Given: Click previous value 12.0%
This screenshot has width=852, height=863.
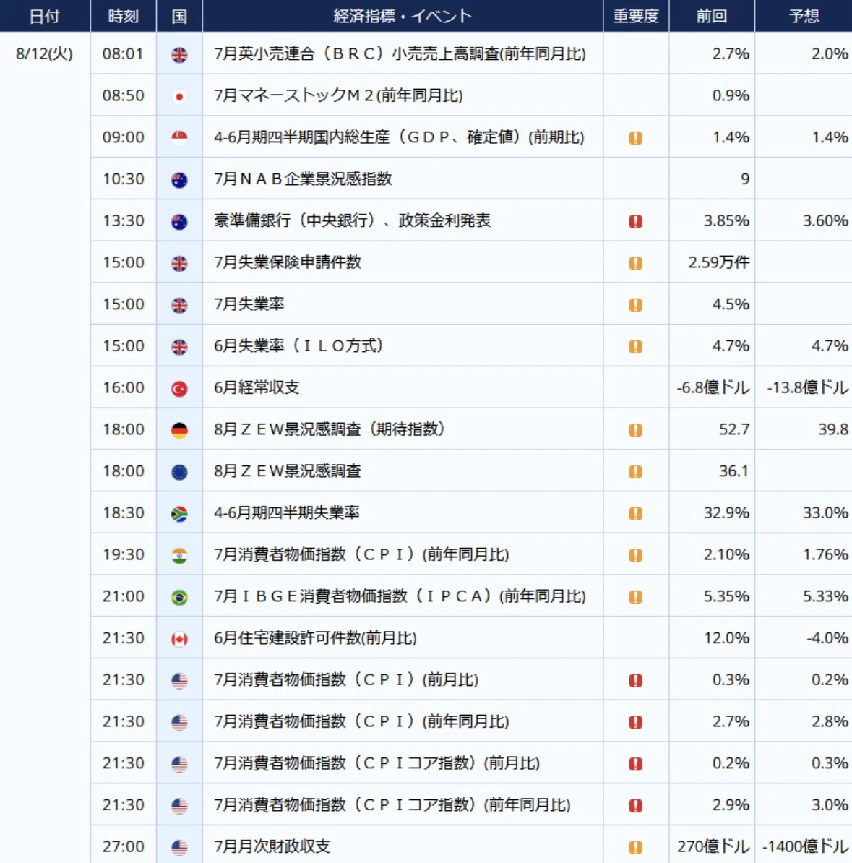Looking at the screenshot, I should (726, 638).
